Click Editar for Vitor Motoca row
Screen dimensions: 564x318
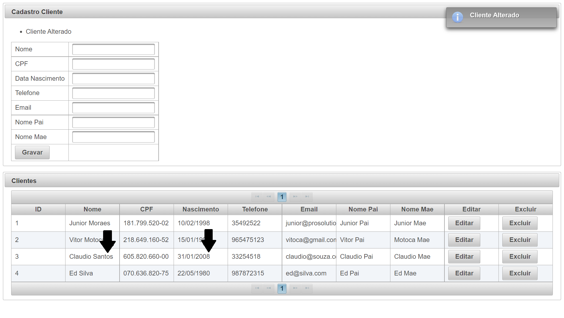pyautogui.click(x=464, y=240)
